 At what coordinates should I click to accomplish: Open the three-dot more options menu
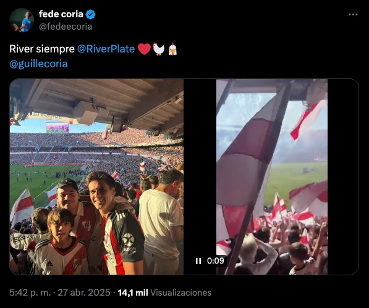tap(353, 15)
